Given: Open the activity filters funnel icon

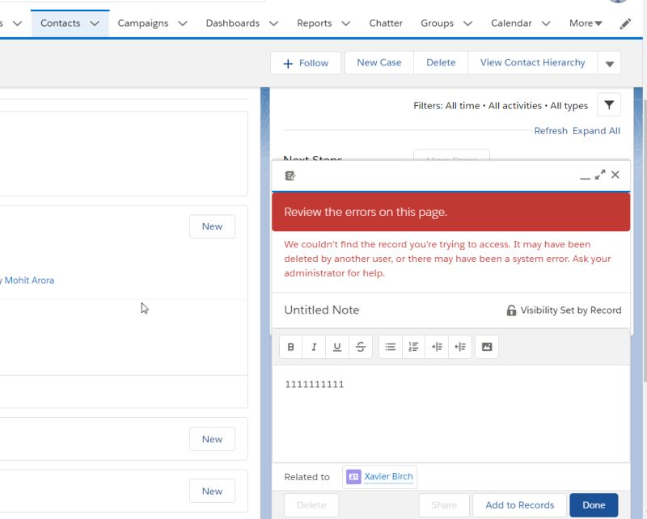Looking at the screenshot, I should [608, 104].
